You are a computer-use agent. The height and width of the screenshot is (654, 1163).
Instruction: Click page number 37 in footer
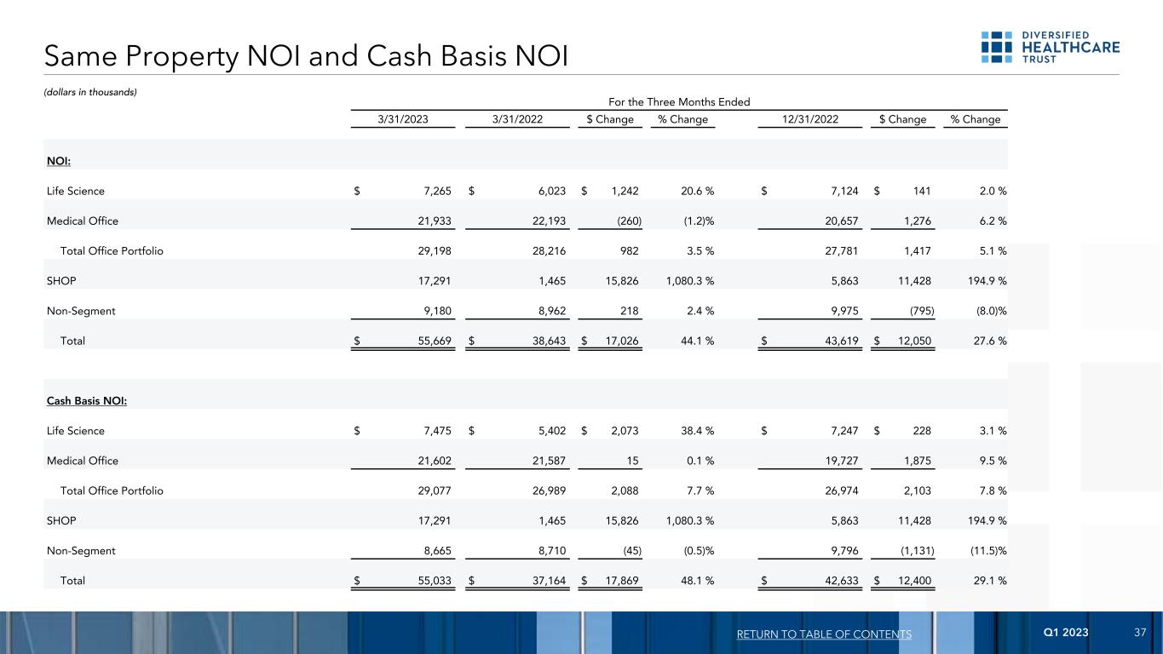coord(1140,633)
